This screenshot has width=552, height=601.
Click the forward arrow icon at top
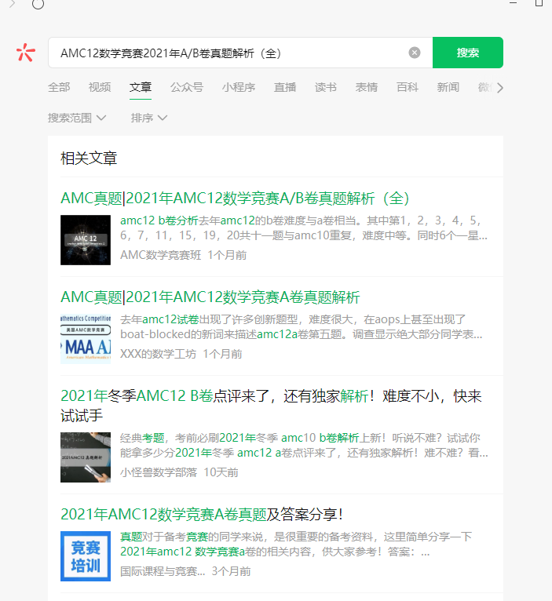pos(13,4)
